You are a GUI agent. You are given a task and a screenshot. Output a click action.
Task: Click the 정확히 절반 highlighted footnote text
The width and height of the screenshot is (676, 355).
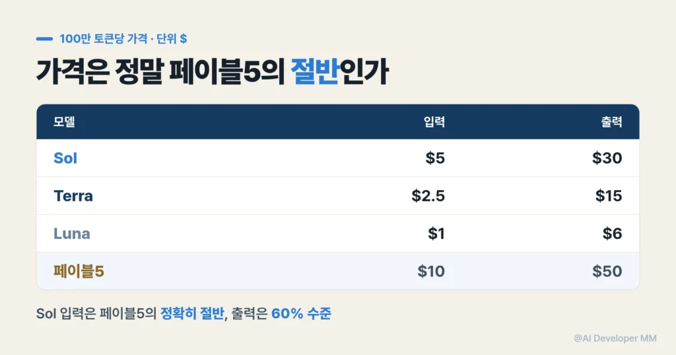(x=192, y=313)
